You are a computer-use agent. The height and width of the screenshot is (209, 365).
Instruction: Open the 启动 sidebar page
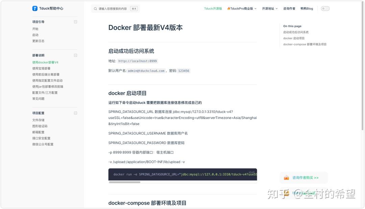point(35,35)
